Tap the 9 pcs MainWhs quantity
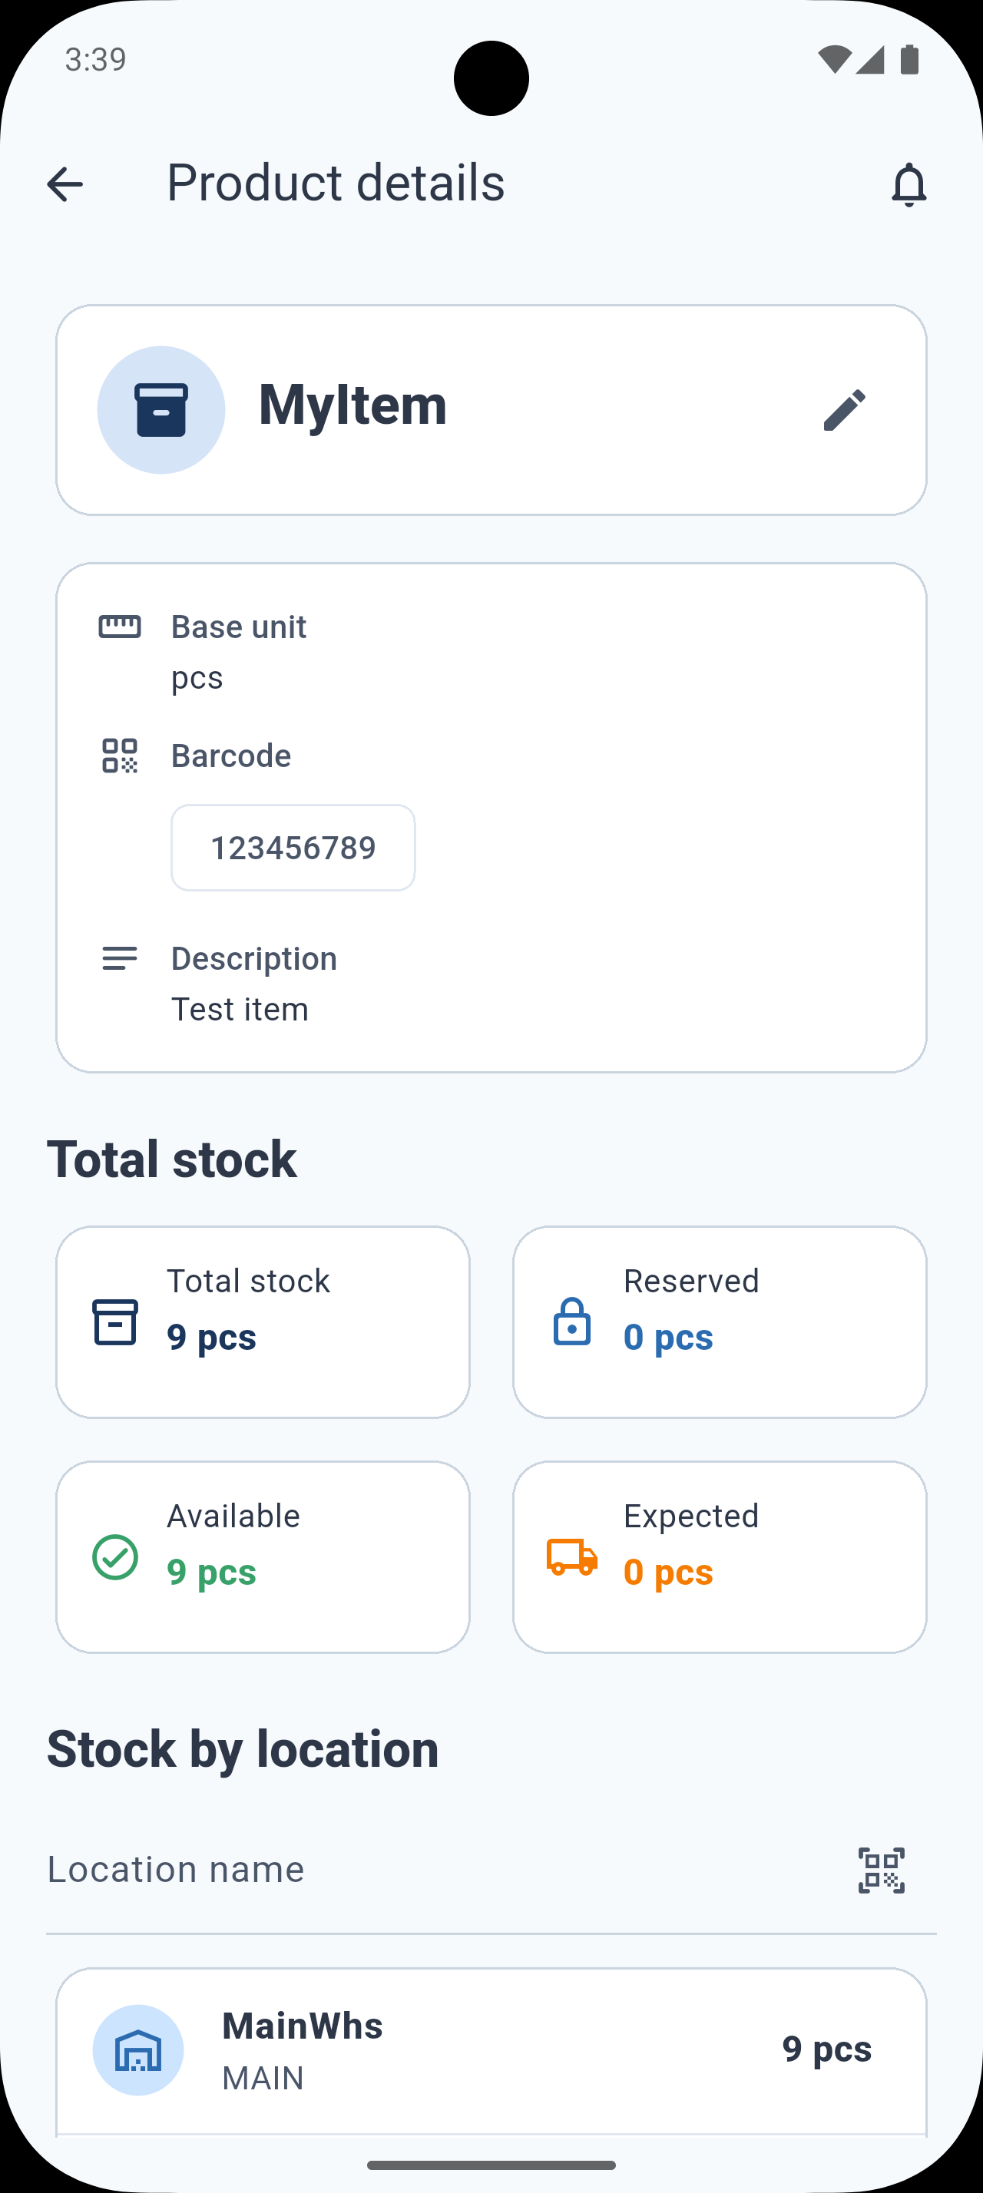 pyautogui.click(x=827, y=2049)
